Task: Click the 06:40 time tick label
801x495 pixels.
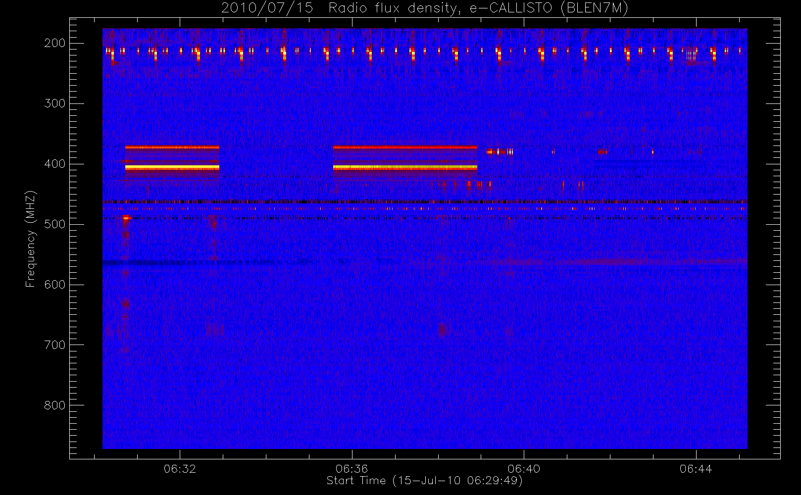Action: tap(524, 468)
